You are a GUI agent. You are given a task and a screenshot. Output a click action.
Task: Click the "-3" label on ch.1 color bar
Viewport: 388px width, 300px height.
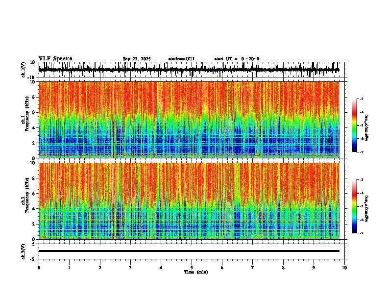click(x=362, y=99)
